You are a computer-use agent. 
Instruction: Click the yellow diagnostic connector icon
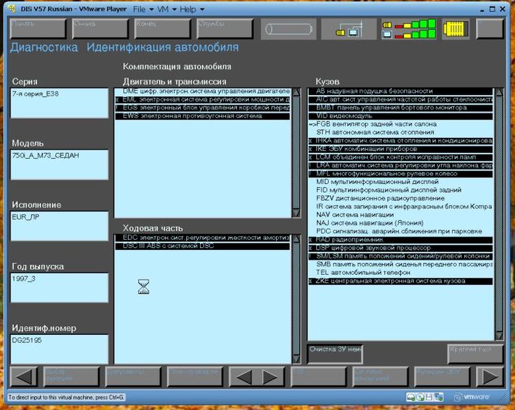455,29
